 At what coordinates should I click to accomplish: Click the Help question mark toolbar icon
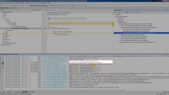pyautogui.click(x=83, y=5)
